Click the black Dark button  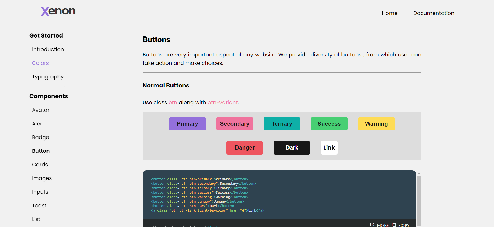pos(292,148)
